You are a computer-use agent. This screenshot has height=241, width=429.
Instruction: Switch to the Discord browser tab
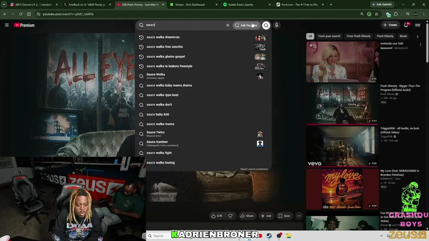point(34,5)
